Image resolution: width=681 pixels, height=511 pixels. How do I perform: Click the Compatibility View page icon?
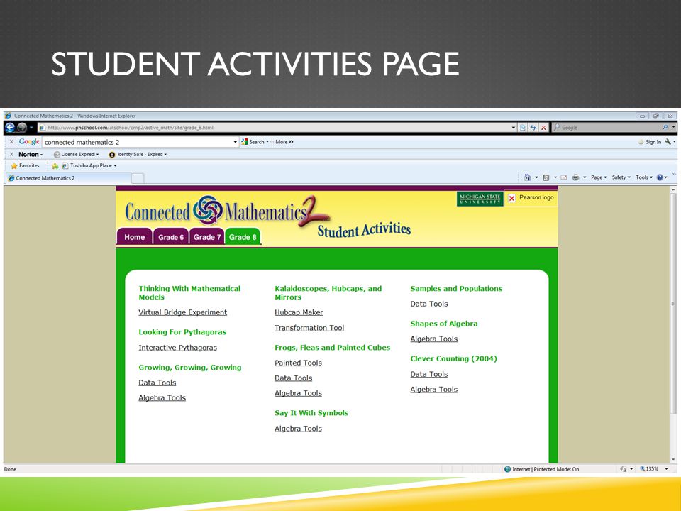coord(523,128)
